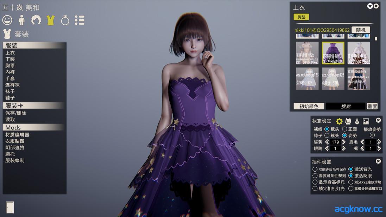Open the face editing category (smiley icon)

pos(7,20)
